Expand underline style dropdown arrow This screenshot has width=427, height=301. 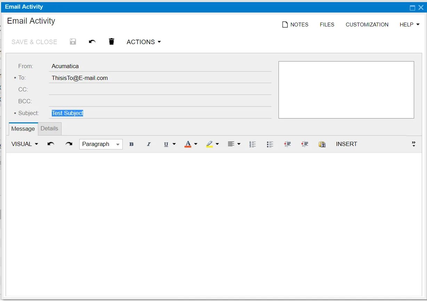[x=174, y=144]
